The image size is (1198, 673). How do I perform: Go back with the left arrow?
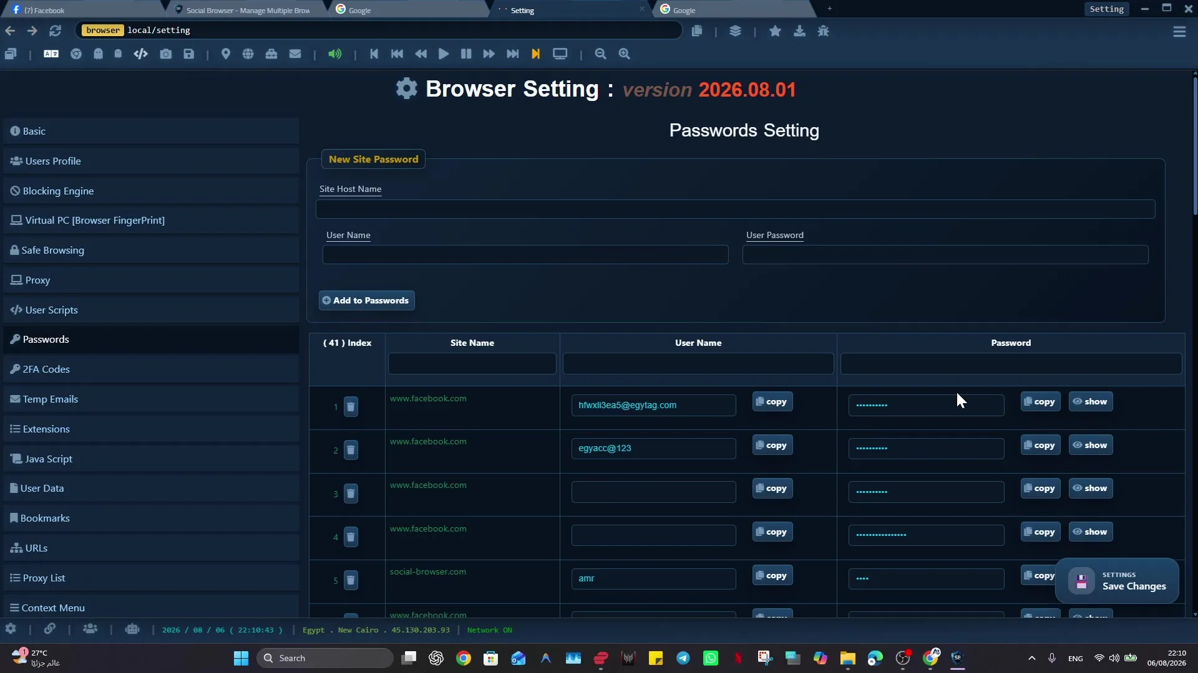(10, 31)
